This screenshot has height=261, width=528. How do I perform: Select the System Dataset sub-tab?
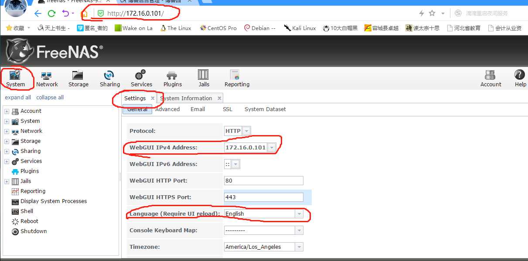(x=265, y=109)
